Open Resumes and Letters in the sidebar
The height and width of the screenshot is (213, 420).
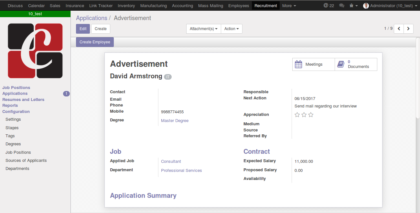[23, 100]
